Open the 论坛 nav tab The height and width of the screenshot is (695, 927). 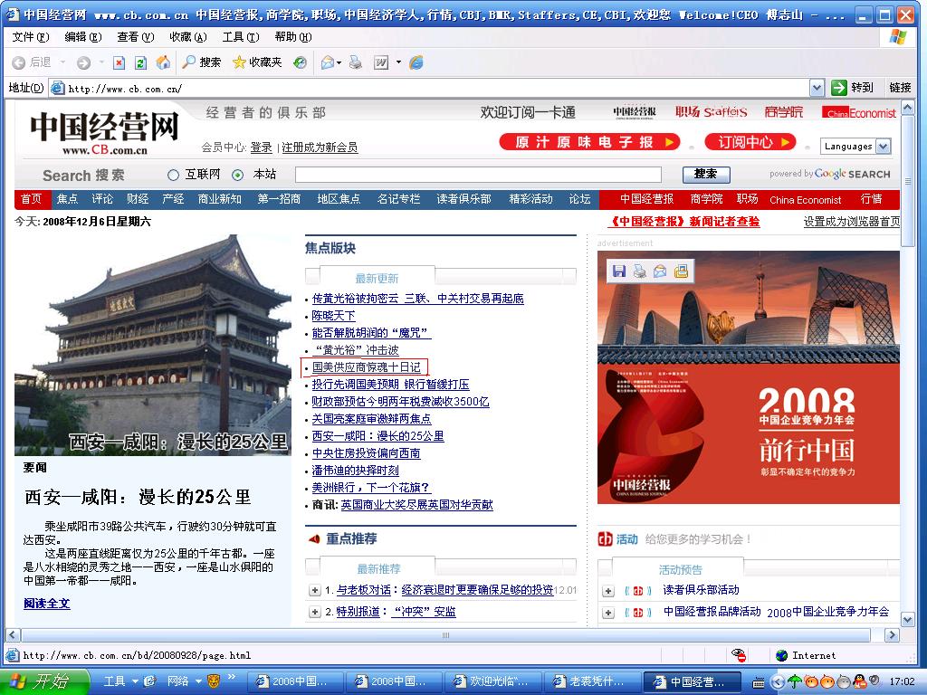click(x=580, y=199)
